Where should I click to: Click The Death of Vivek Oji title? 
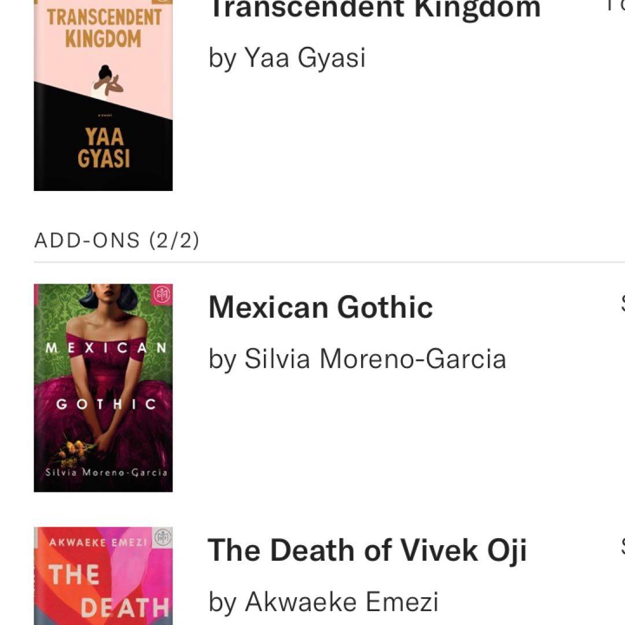[x=367, y=550]
